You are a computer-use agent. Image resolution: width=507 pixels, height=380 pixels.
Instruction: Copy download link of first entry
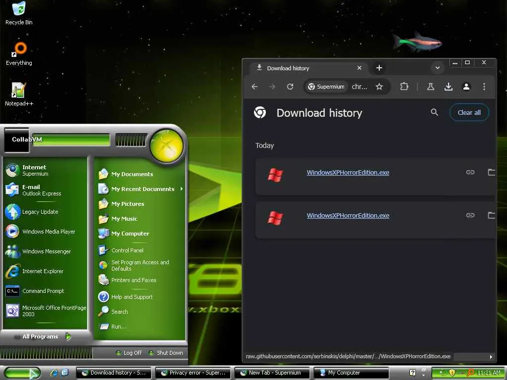pyautogui.click(x=470, y=172)
